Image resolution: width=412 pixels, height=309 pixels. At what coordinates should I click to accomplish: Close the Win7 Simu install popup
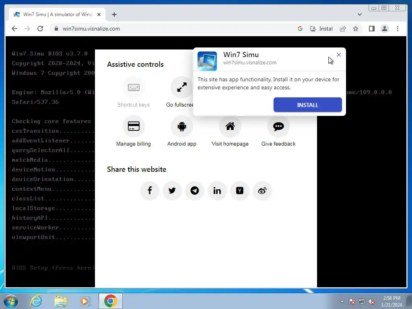click(x=339, y=55)
